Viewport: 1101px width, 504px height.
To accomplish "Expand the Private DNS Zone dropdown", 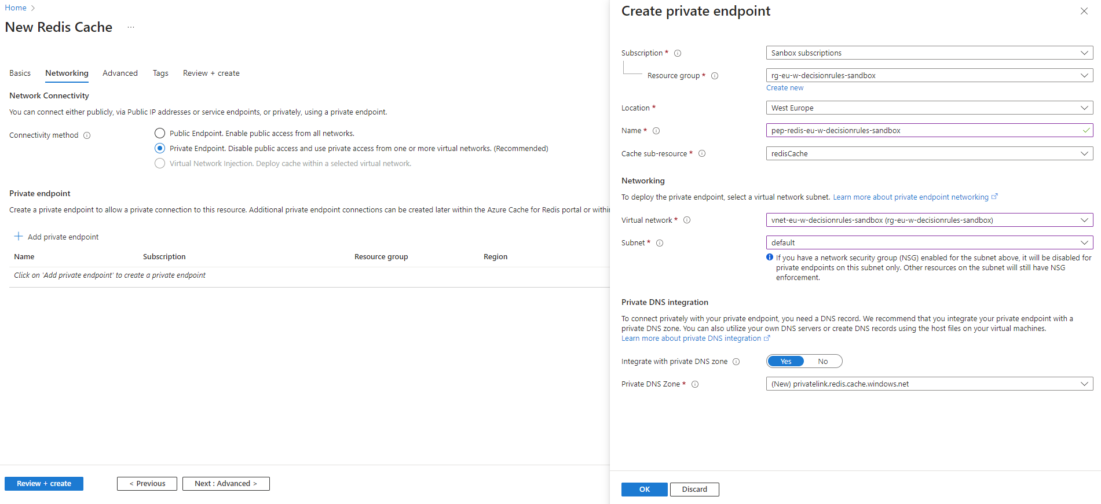I will [x=929, y=384].
